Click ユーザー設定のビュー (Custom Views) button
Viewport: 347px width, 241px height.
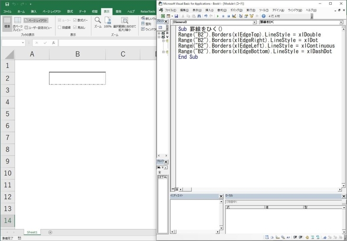pyautogui.click(x=38, y=28)
